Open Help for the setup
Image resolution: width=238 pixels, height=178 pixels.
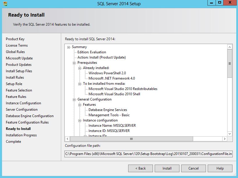(x=220, y=168)
